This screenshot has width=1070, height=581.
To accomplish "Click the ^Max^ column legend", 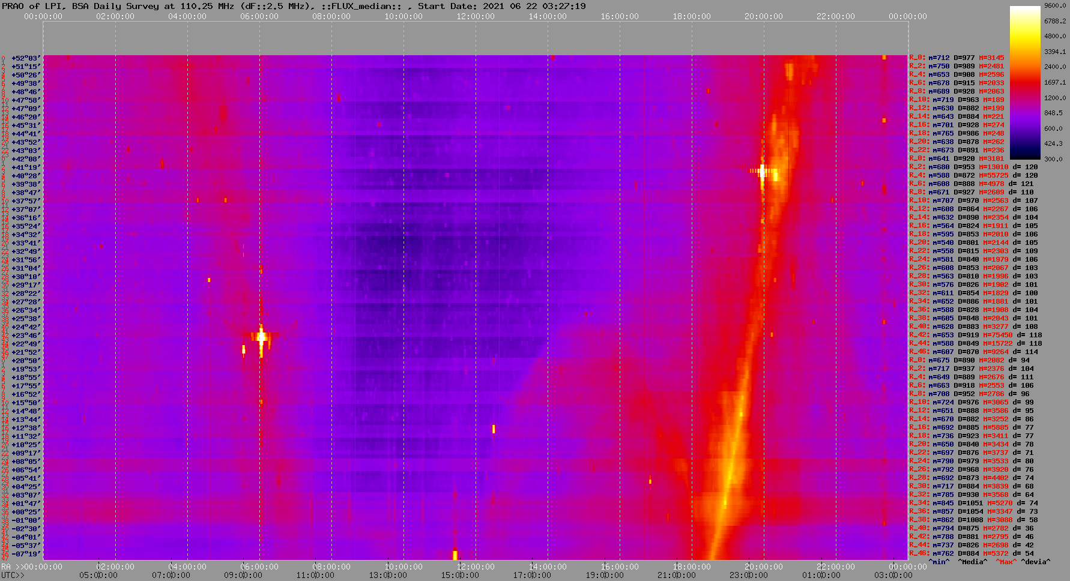I will click(1006, 562).
